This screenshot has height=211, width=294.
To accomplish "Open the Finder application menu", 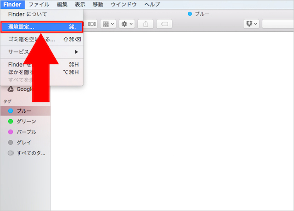I will 12,4.
